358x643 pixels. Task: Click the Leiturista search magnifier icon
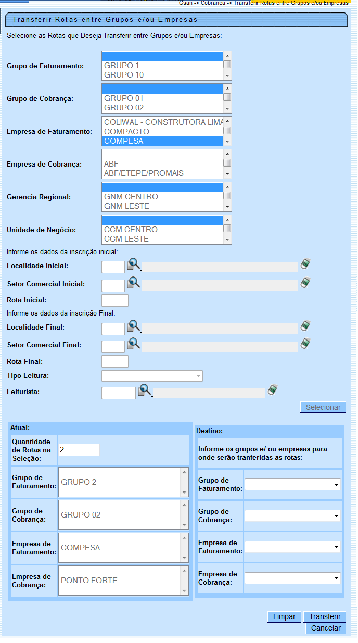pos(144,390)
